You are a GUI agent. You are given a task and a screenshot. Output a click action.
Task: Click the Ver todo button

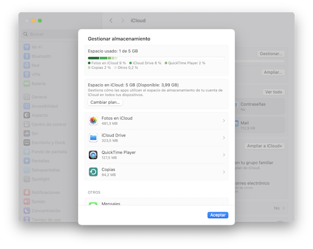pos(273,92)
